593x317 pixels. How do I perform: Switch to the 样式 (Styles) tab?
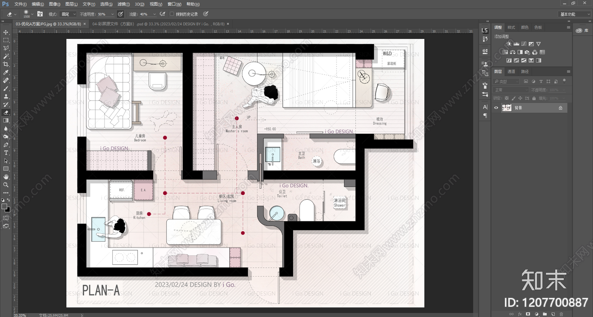coord(511,27)
